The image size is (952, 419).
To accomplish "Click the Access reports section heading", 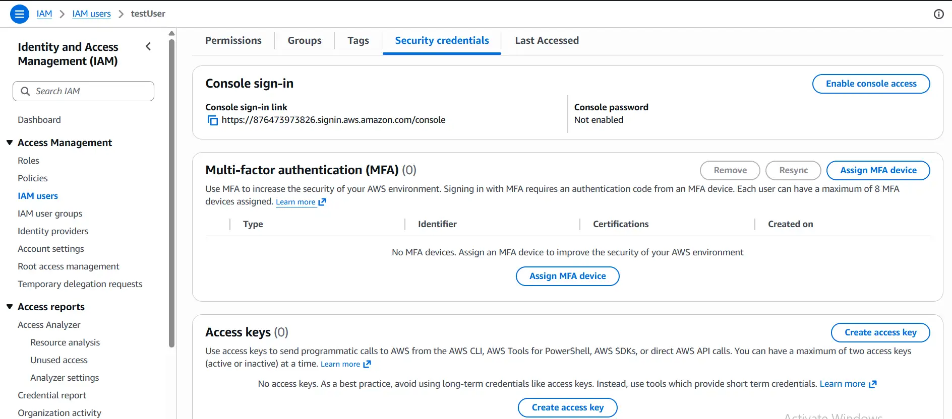I will coord(51,307).
